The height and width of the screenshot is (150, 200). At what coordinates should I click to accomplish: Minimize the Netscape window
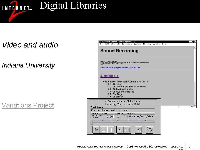(190, 42)
